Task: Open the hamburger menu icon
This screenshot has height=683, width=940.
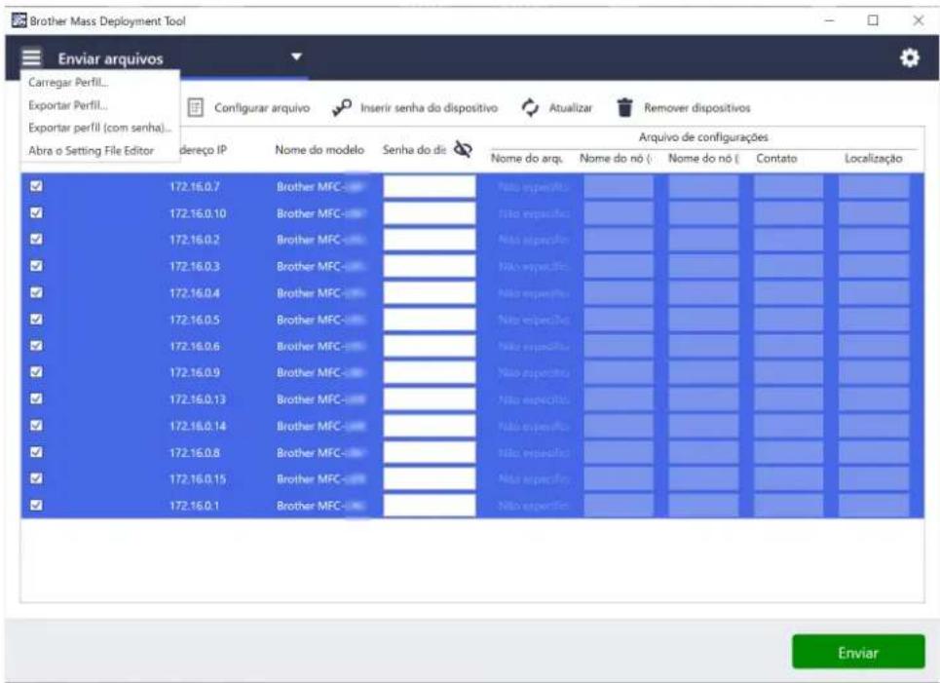Action: pos(31,57)
